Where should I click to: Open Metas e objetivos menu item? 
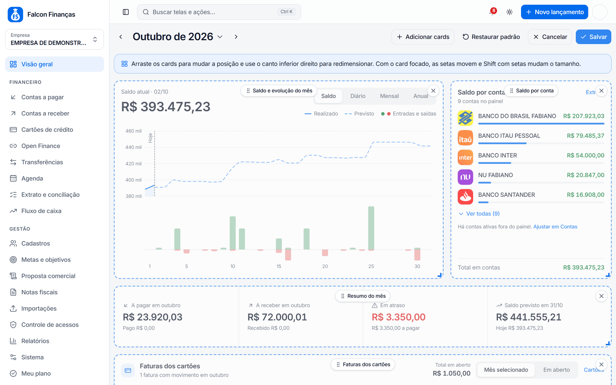click(x=55, y=260)
